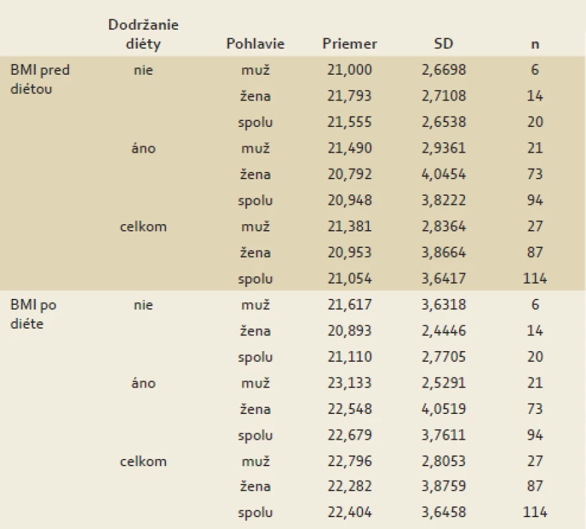Viewport: 586px width, 529px height.
Task: Click the mean value 21,617
Action: pyautogui.click(x=349, y=305)
